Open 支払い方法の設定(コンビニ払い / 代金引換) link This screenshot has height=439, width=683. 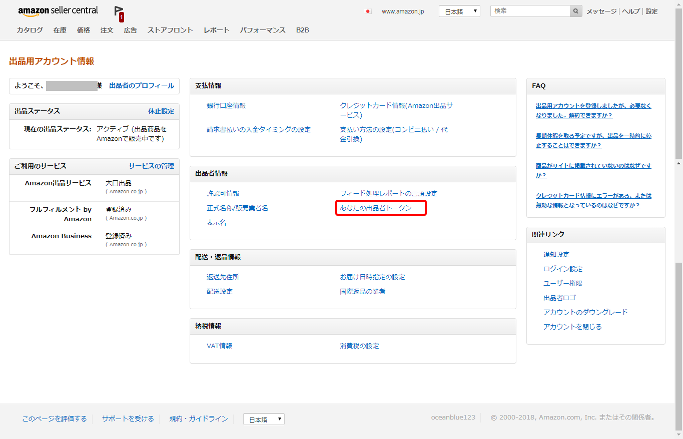point(394,134)
